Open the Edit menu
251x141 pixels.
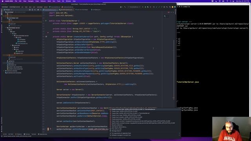tap(20, 1)
